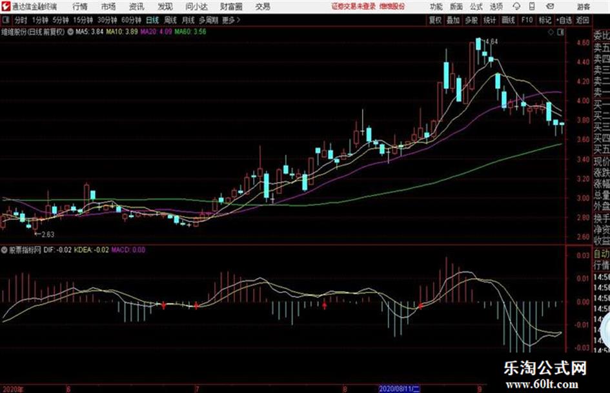Click the 统计 statistics button
This screenshot has width=610, height=393.
click(490, 20)
